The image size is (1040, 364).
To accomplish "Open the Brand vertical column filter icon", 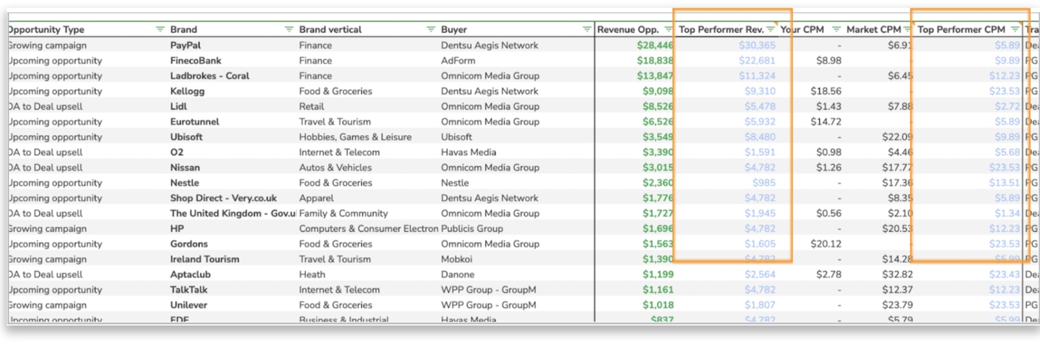I will (431, 29).
